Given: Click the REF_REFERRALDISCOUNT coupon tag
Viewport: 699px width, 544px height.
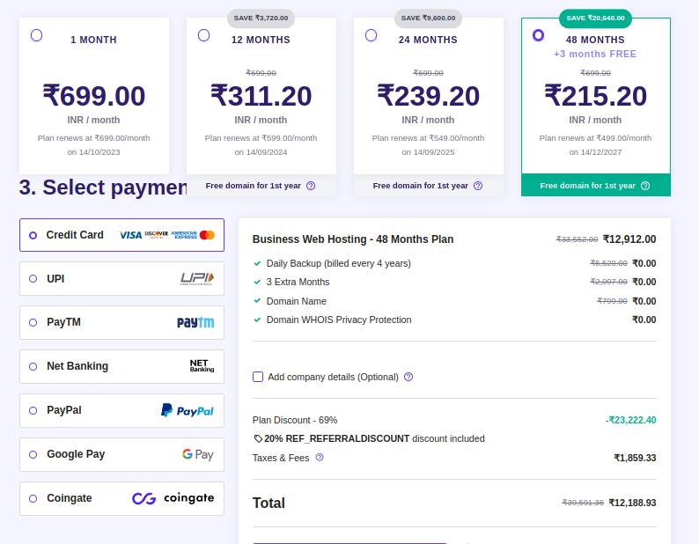Looking at the screenshot, I should [x=336, y=438].
